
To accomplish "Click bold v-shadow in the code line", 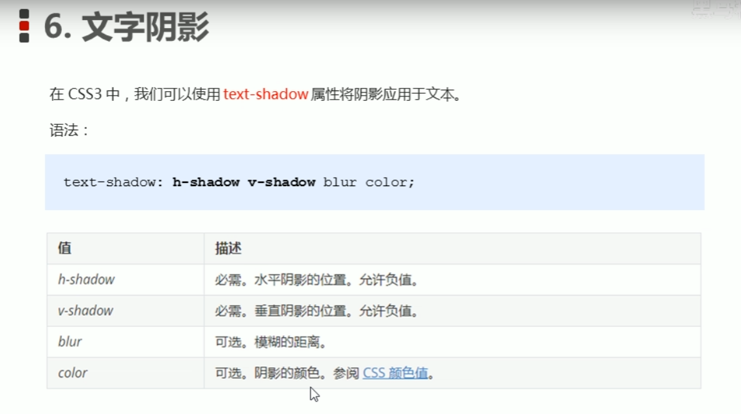I will 282,182.
